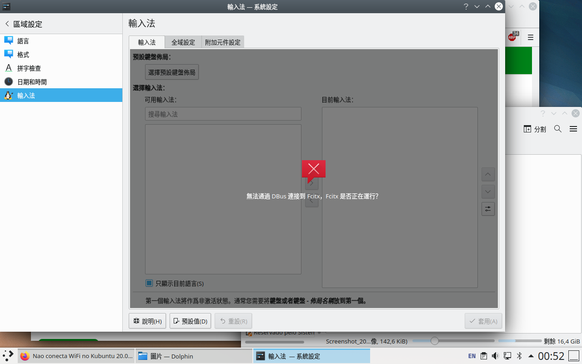582x364 pixels.
Task: Move input method up with the up arrow button
Action: 488,174
